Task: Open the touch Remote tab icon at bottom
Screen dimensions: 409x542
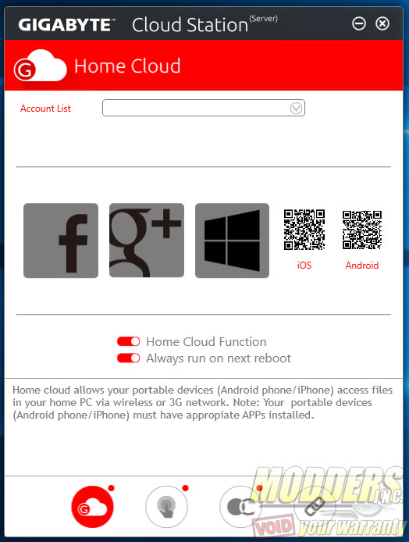Action: [x=167, y=506]
